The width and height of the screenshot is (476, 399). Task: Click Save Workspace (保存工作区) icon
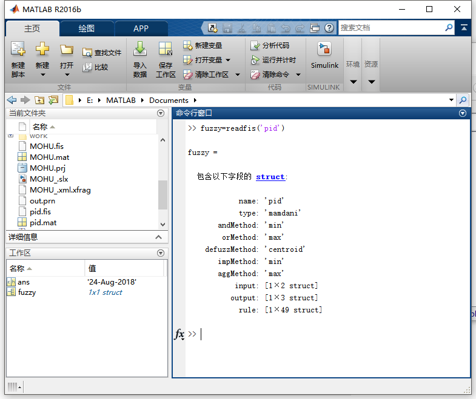[166, 49]
